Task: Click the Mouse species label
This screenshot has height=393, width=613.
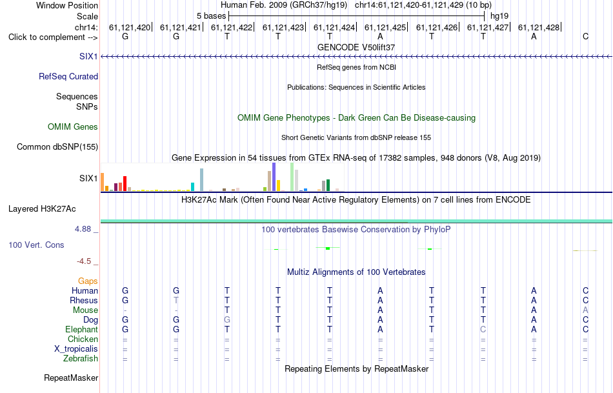Action: tap(86, 310)
